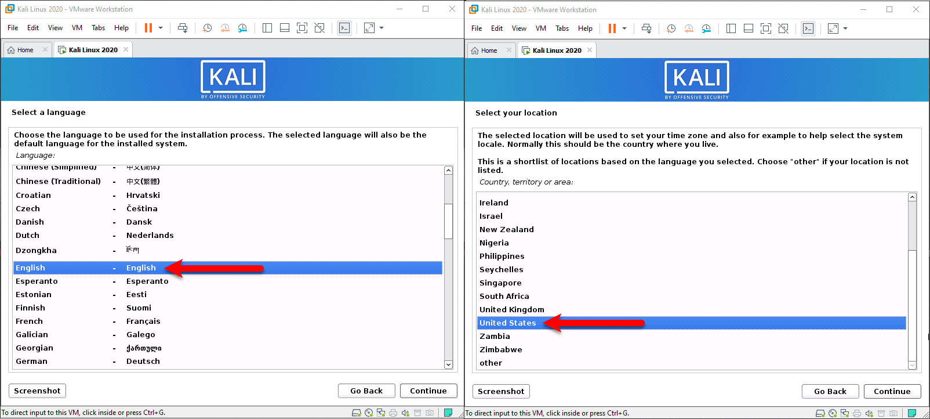
Task: Click message log note icon in right window
Action: [912, 413]
